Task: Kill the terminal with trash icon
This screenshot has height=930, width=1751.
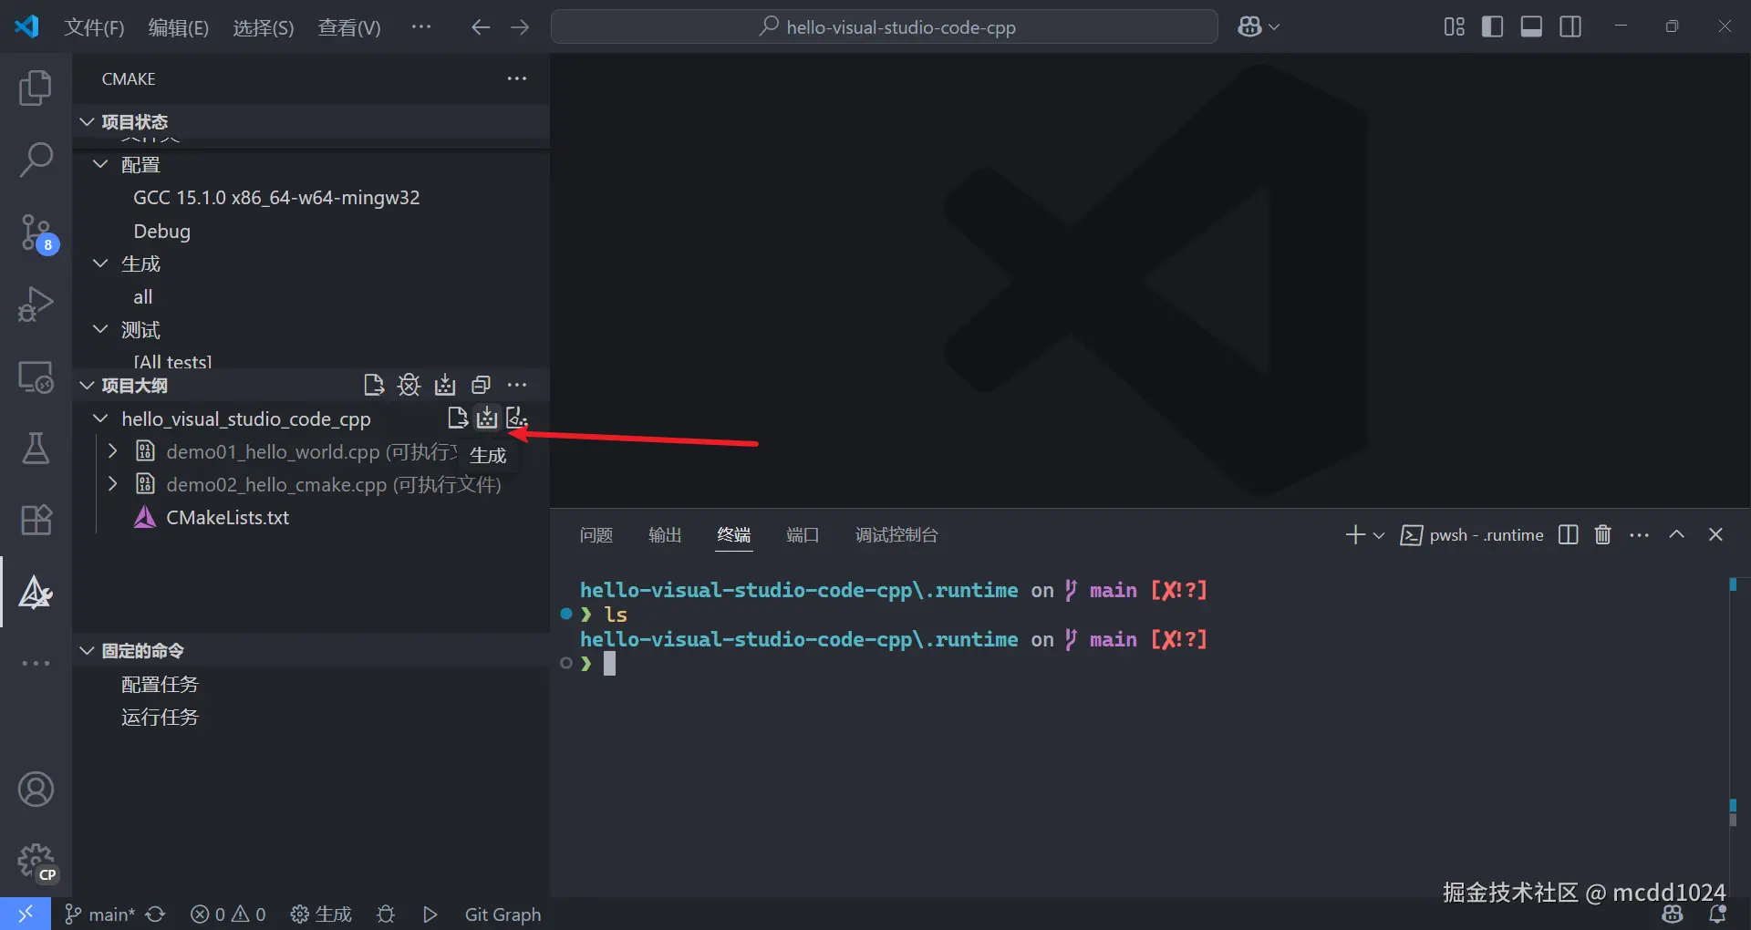Action: (x=1602, y=534)
